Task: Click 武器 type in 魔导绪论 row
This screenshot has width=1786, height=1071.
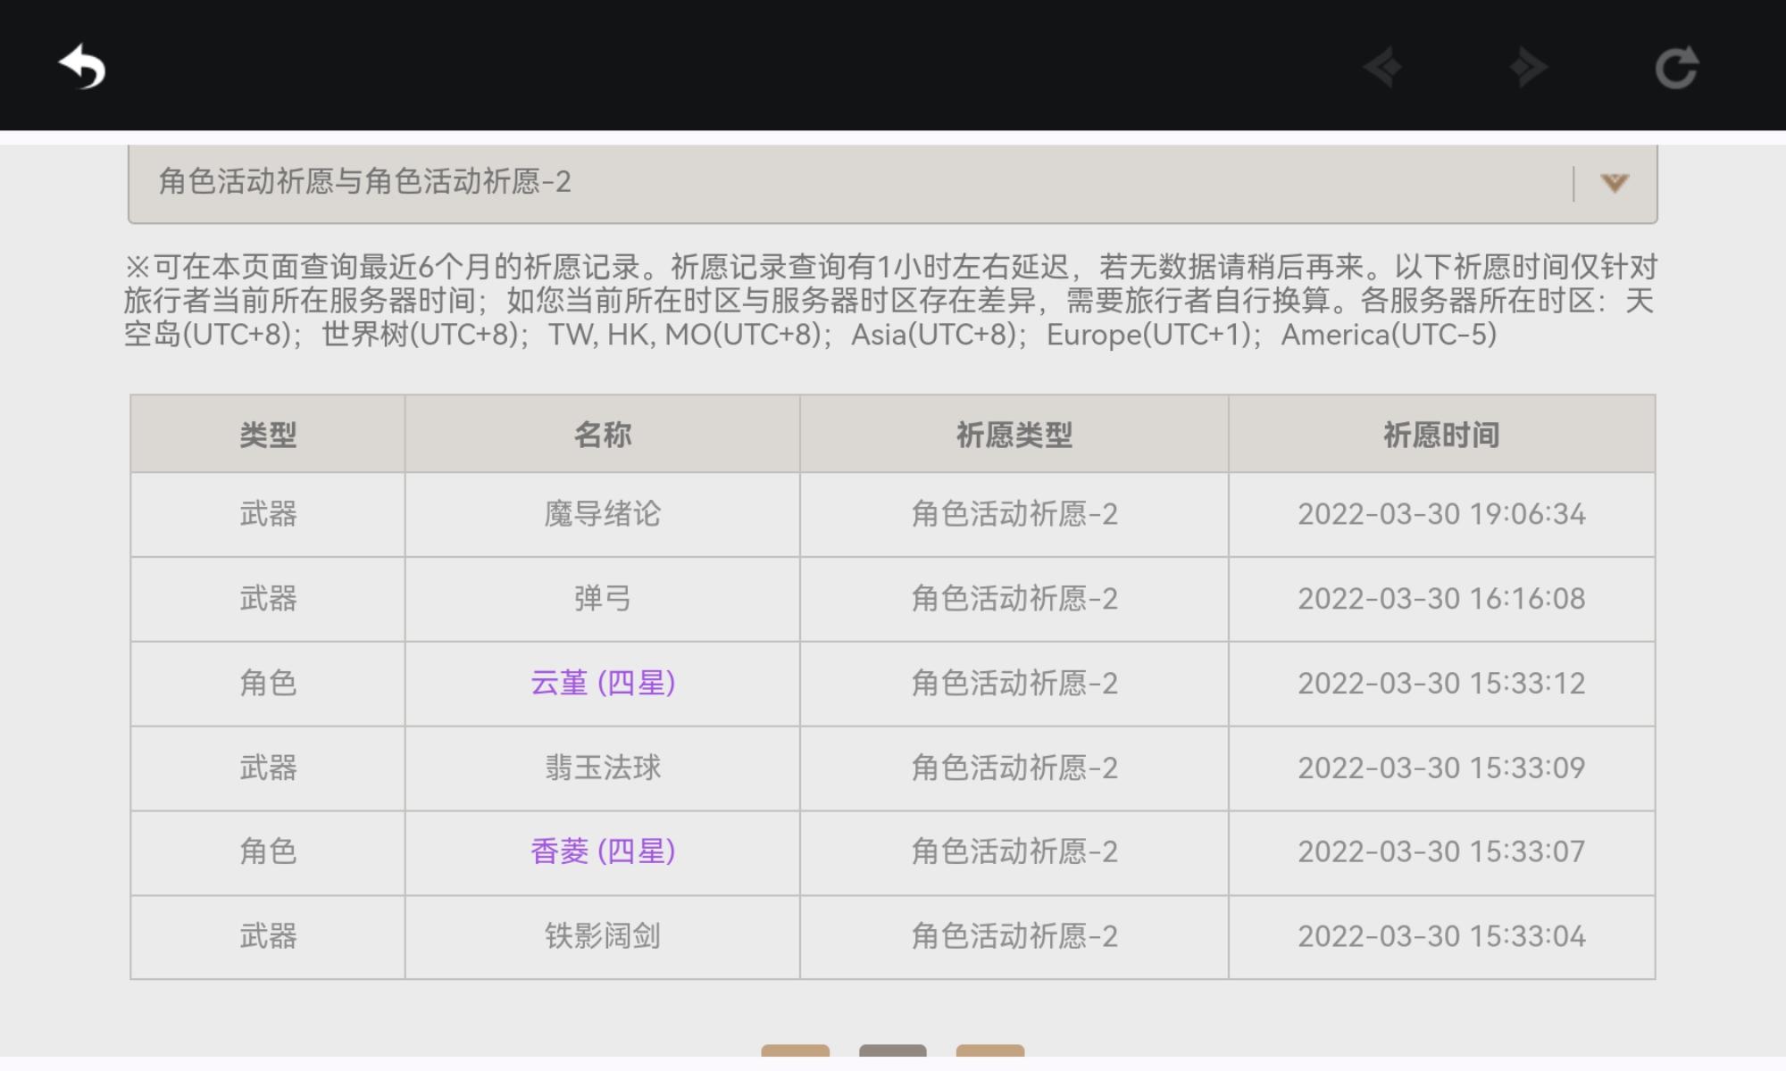Action: pyautogui.click(x=268, y=514)
